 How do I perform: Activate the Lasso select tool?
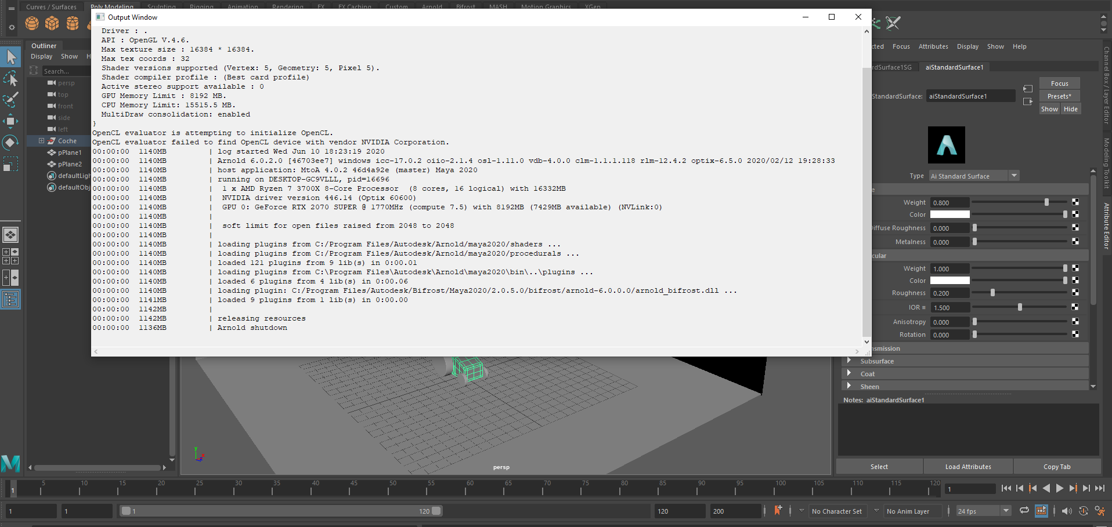pyautogui.click(x=11, y=78)
